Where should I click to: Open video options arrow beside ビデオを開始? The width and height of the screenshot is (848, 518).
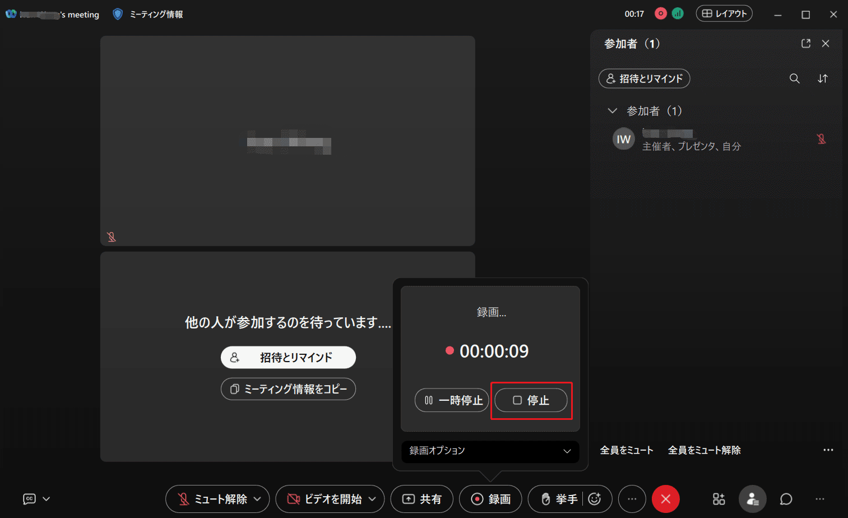(372, 499)
